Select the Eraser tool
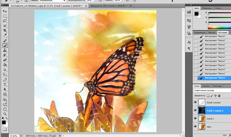231x137 pixels. tap(5, 60)
